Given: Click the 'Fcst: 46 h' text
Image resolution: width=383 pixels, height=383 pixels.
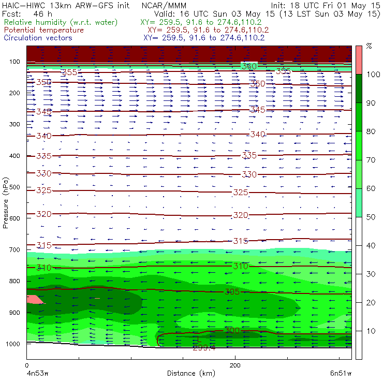Looking at the screenshot, I should (x=27, y=13).
